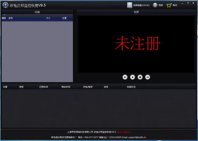Click the fast-forward playback button
The image size is (198, 141).
coord(147,77)
